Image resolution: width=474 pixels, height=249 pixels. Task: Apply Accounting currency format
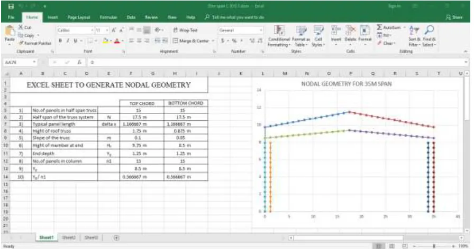223,41
